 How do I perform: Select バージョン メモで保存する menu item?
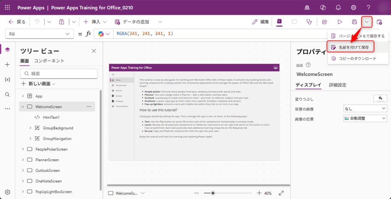[357, 36]
